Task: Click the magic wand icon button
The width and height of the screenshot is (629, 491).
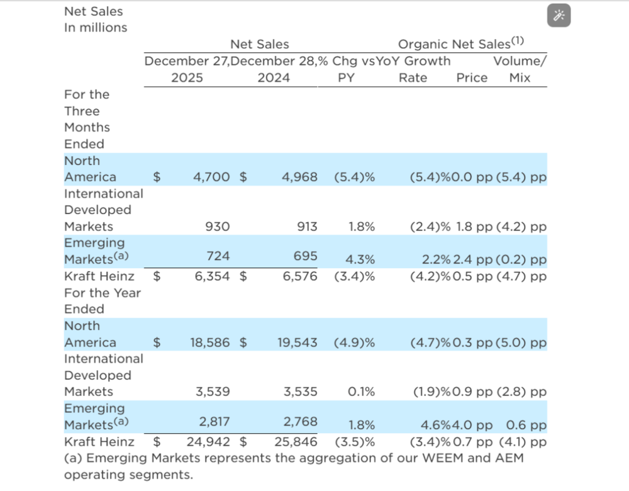Action: point(559,16)
